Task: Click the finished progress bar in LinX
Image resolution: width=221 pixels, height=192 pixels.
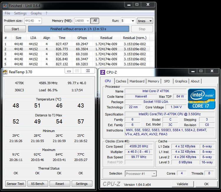Action: 78,29
